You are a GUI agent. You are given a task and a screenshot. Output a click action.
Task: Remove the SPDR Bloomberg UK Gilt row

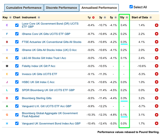coord(157,90)
